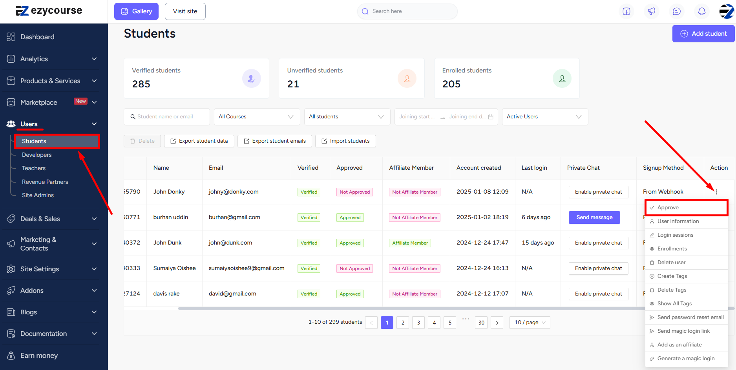The image size is (736, 370).
Task: Click the Visit site button
Action: coord(185,11)
